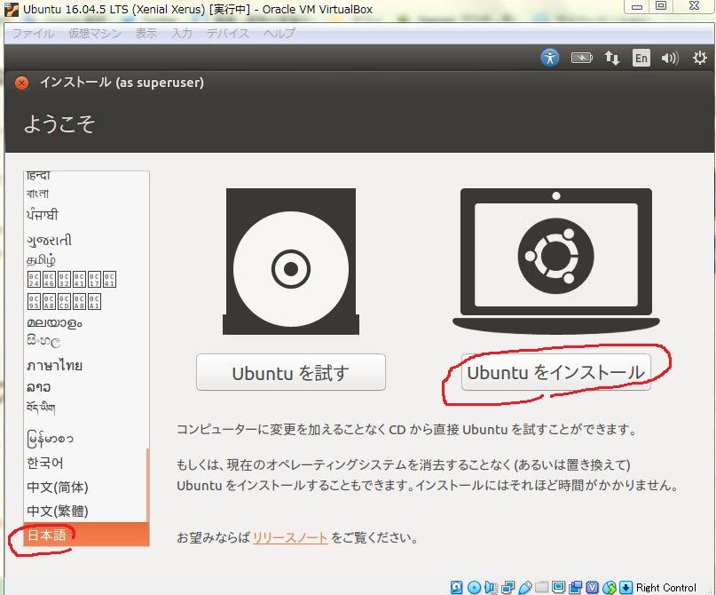Click the VirtualBox mouse integration icon

[x=610, y=587]
